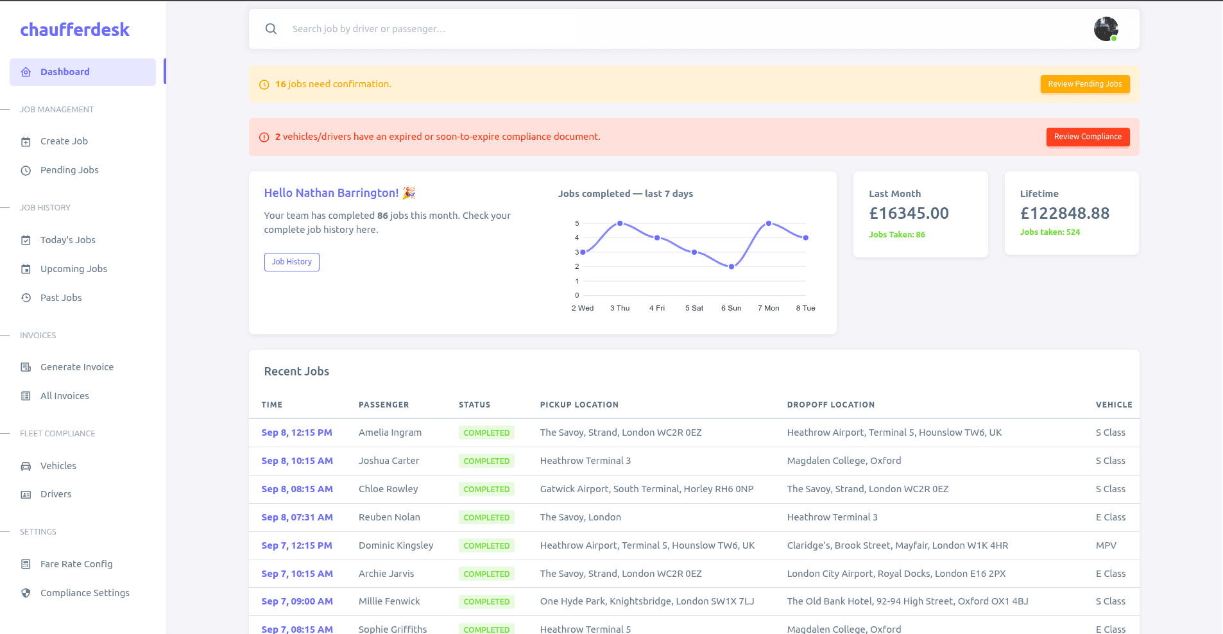The height and width of the screenshot is (634, 1223).
Task: Click the Past Jobs history icon
Action: coord(26,298)
